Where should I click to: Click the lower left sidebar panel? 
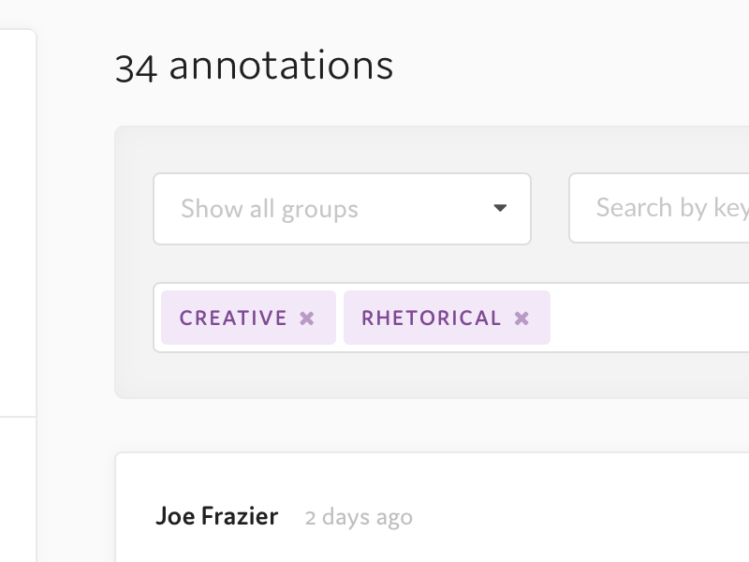point(17,487)
